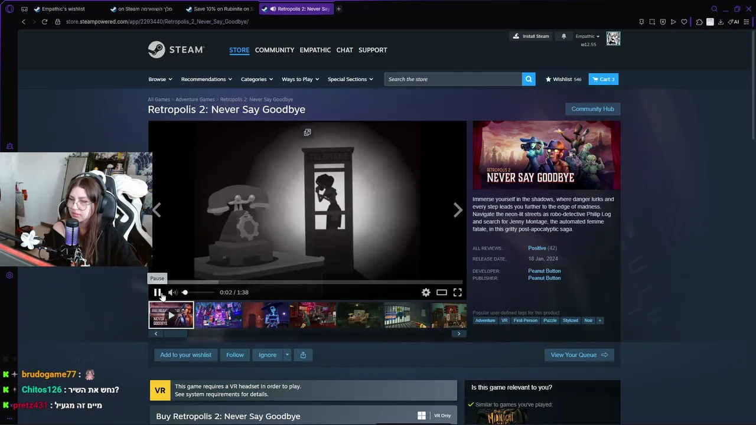This screenshot has height=425, width=756.
Task: Open the shopping Cart
Action: tap(604, 79)
